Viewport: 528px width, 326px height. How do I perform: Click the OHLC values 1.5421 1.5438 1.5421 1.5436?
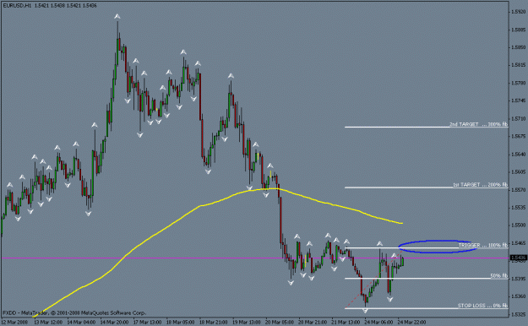click(66, 5)
